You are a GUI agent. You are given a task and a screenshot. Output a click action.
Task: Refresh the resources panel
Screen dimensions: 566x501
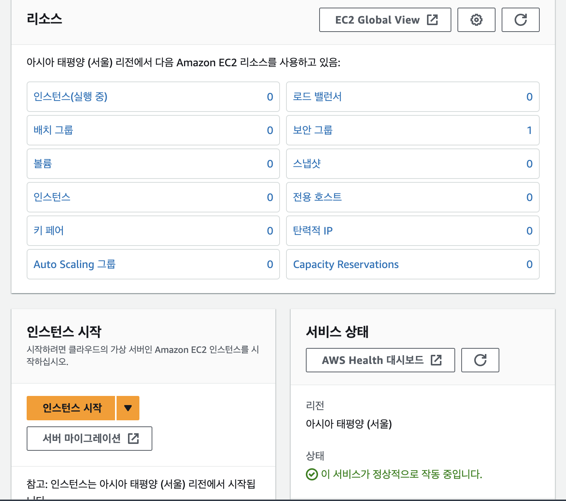(x=520, y=20)
